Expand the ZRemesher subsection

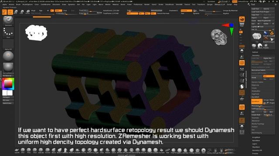click(255, 121)
